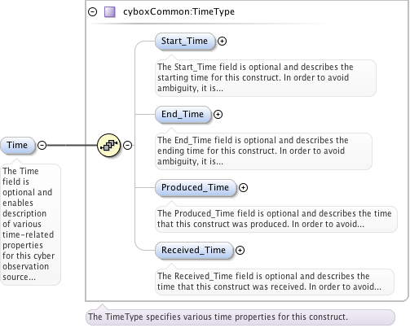This screenshot has width=410, height=328.
Task: Click the Produced_Time description annotation
Action: (276, 219)
